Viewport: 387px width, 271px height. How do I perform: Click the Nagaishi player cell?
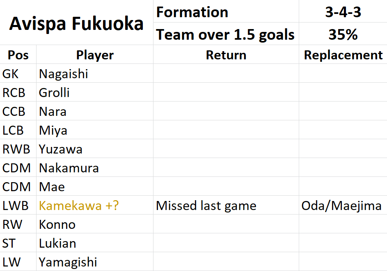tap(95, 74)
